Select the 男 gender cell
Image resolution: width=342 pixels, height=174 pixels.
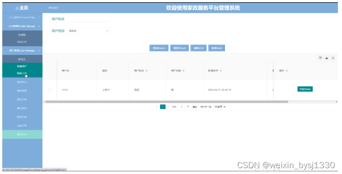[x=172, y=90]
